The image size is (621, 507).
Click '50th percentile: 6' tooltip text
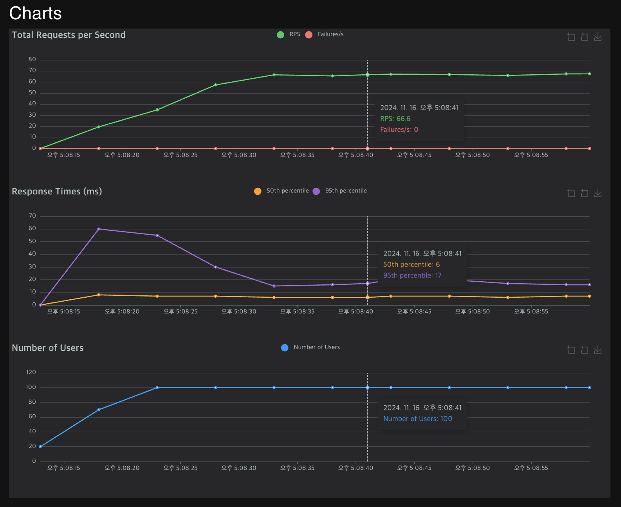(412, 264)
